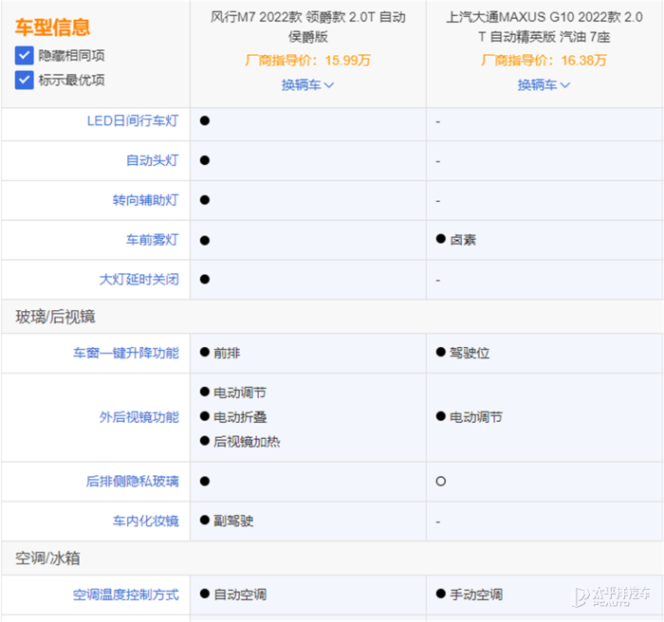The image size is (664, 622).
Task: Click the 驾驶位 window value
Action: pos(470,353)
